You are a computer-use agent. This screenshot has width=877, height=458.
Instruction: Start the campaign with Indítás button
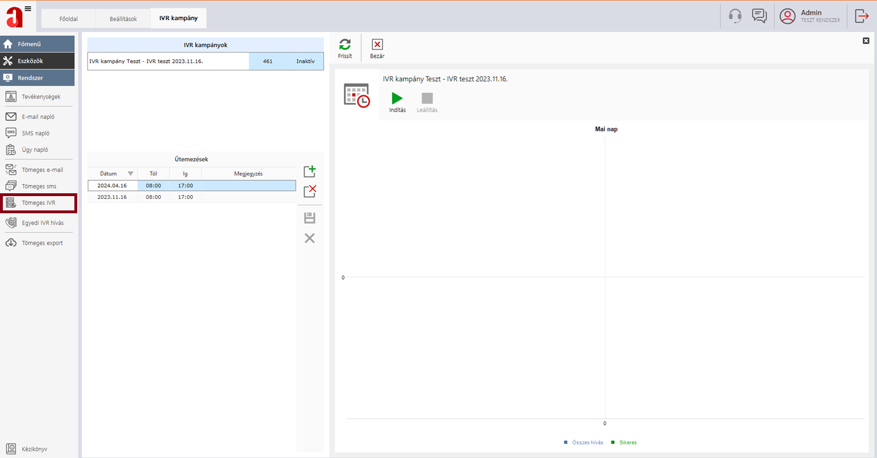coord(397,99)
